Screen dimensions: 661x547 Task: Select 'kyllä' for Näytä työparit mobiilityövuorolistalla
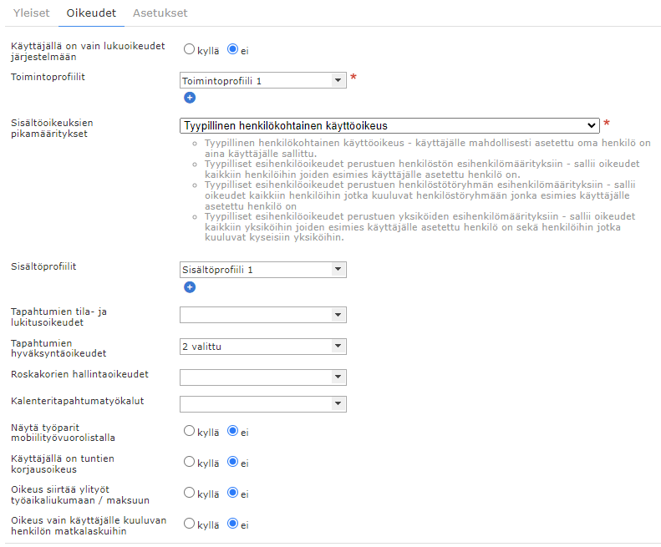(190, 432)
